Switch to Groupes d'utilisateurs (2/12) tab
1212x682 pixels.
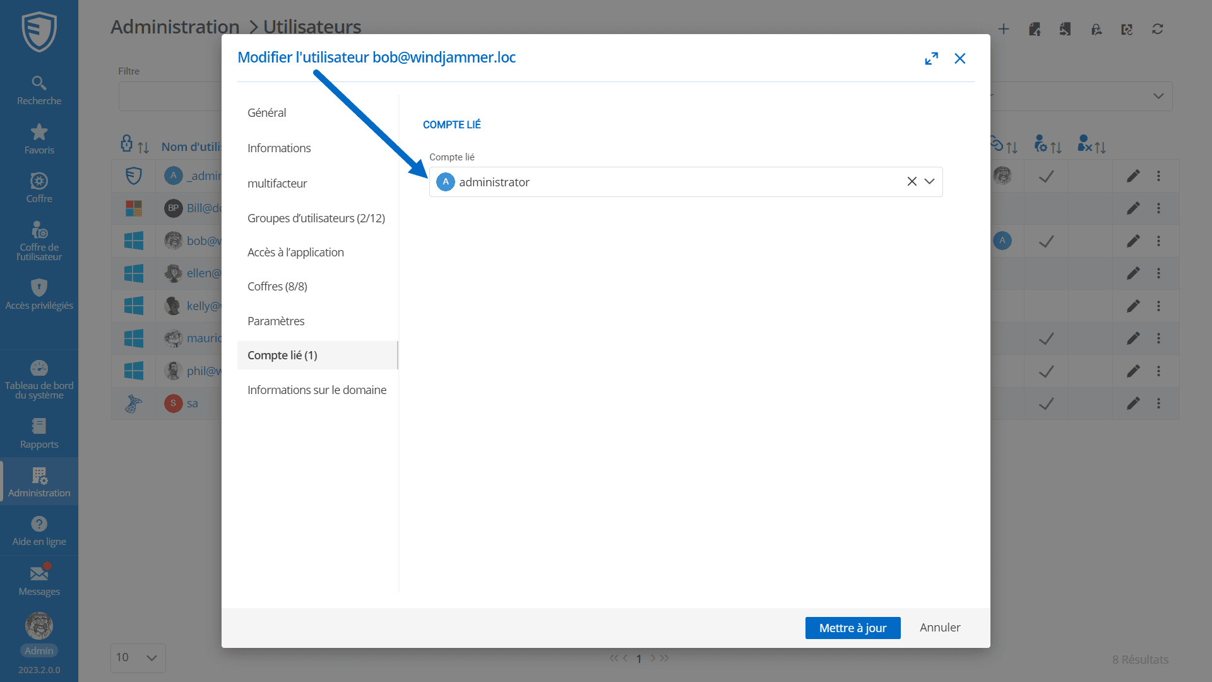coord(316,218)
